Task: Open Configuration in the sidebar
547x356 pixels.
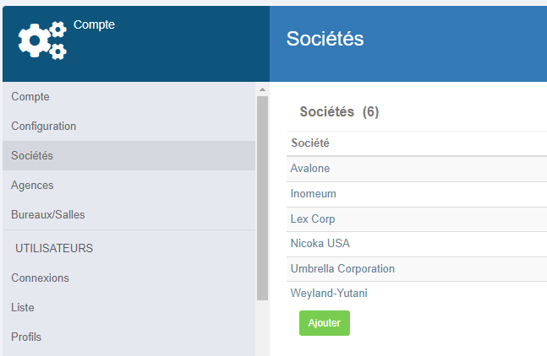Action: coord(129,126)
